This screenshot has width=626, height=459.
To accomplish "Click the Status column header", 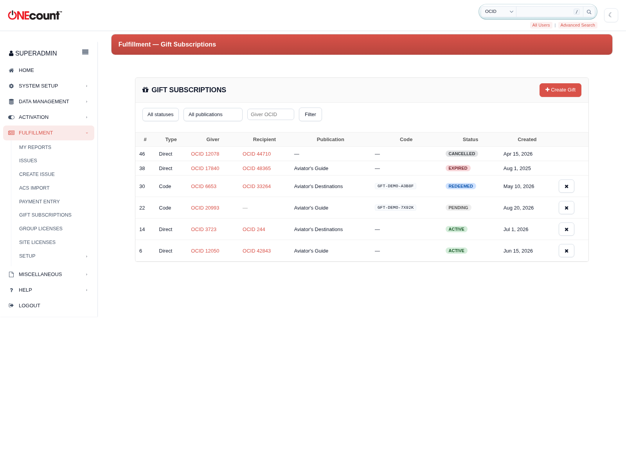I will click(470, 140).
